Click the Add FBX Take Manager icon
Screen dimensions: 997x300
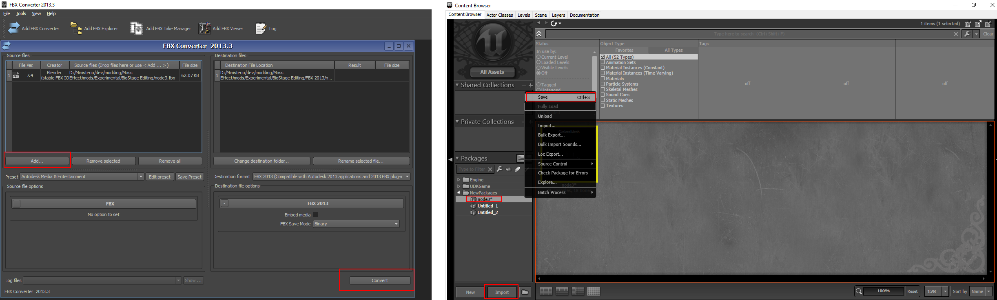click(x=136, y=28)
